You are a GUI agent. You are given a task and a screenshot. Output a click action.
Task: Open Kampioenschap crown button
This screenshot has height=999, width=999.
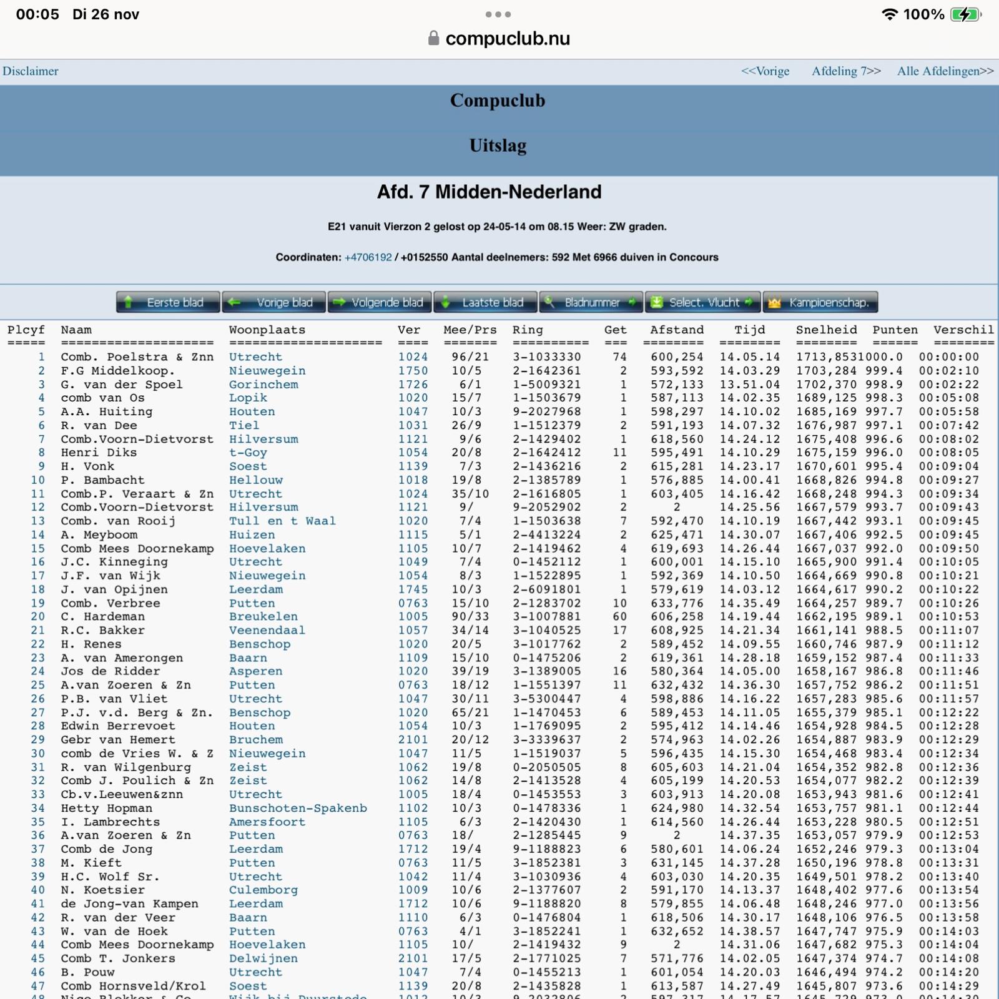pos(820,302)
